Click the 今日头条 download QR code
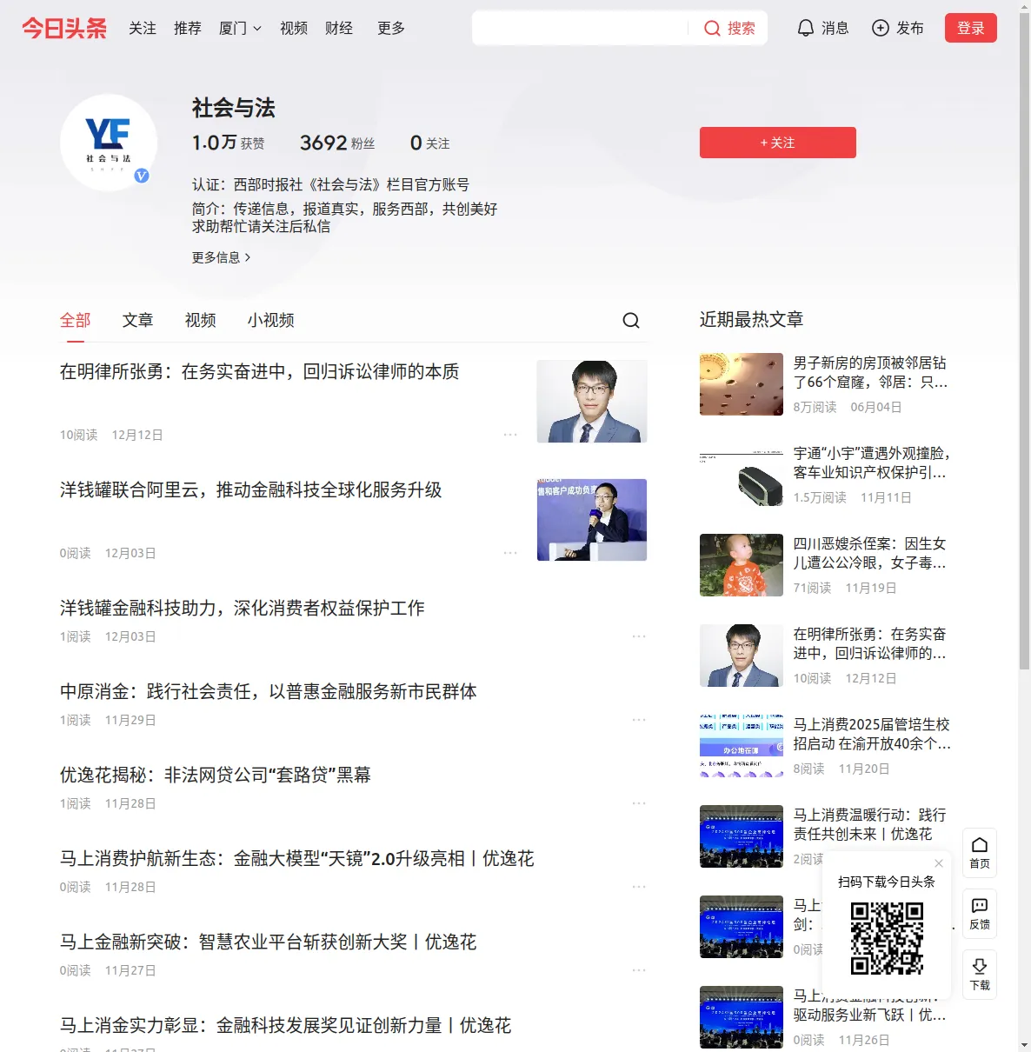Image resolution: width=1031 pixels, height=1052 pixels. (x=887, y=938)
